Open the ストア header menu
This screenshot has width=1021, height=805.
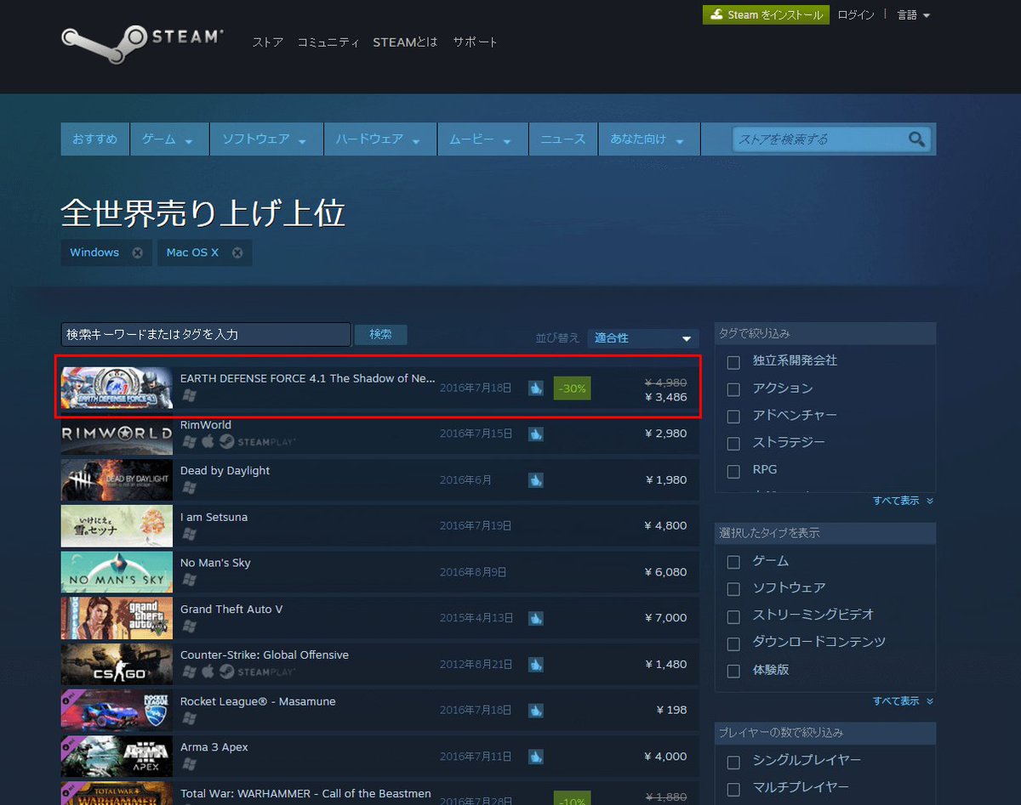tap(268, 42)
